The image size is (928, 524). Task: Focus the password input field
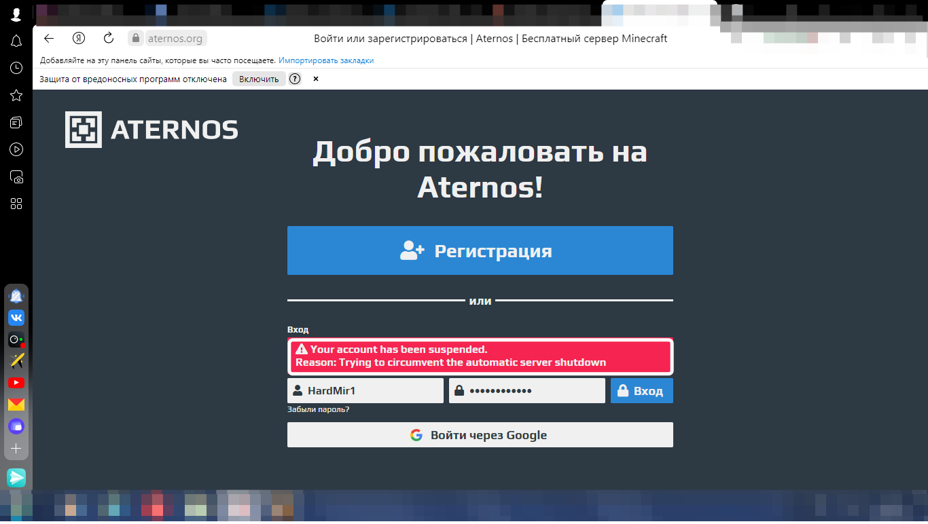[x=527, y=391]
